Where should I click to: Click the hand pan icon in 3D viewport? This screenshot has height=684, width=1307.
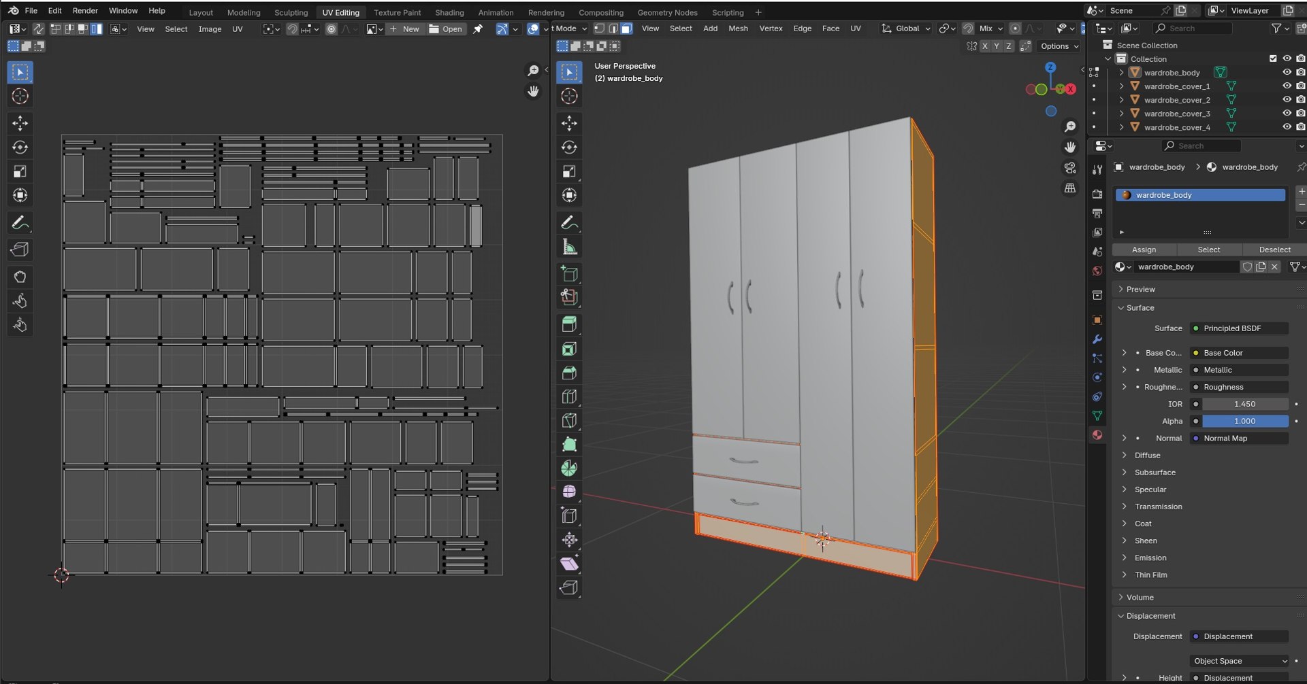[x=1070, y=147]
